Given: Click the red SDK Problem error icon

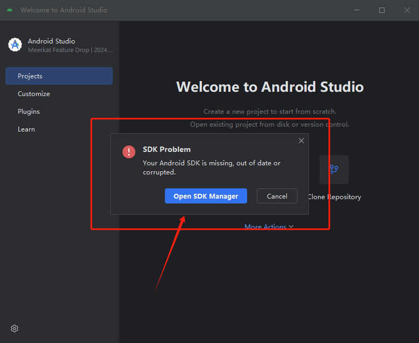Looking at the screenshot, I should tap(129, 152).
